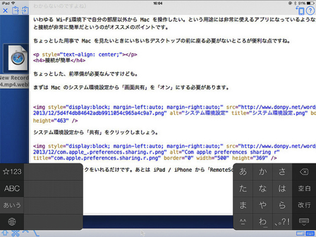Viewport: 316px width, 237px height.
Task: Click 'com.apple_.preferences.sharing.r.png' in the src URL
Action: (x=111, y=152)
